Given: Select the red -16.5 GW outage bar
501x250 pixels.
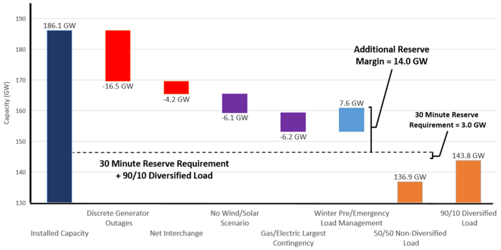Looking at the screenshot, I should click(118, 56).
